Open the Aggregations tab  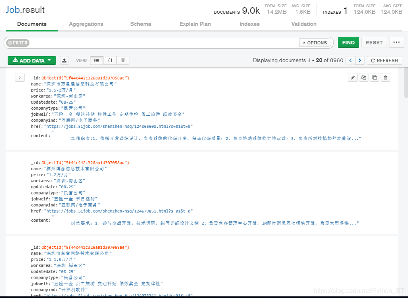pyautogui.click(x=86, y=24)
